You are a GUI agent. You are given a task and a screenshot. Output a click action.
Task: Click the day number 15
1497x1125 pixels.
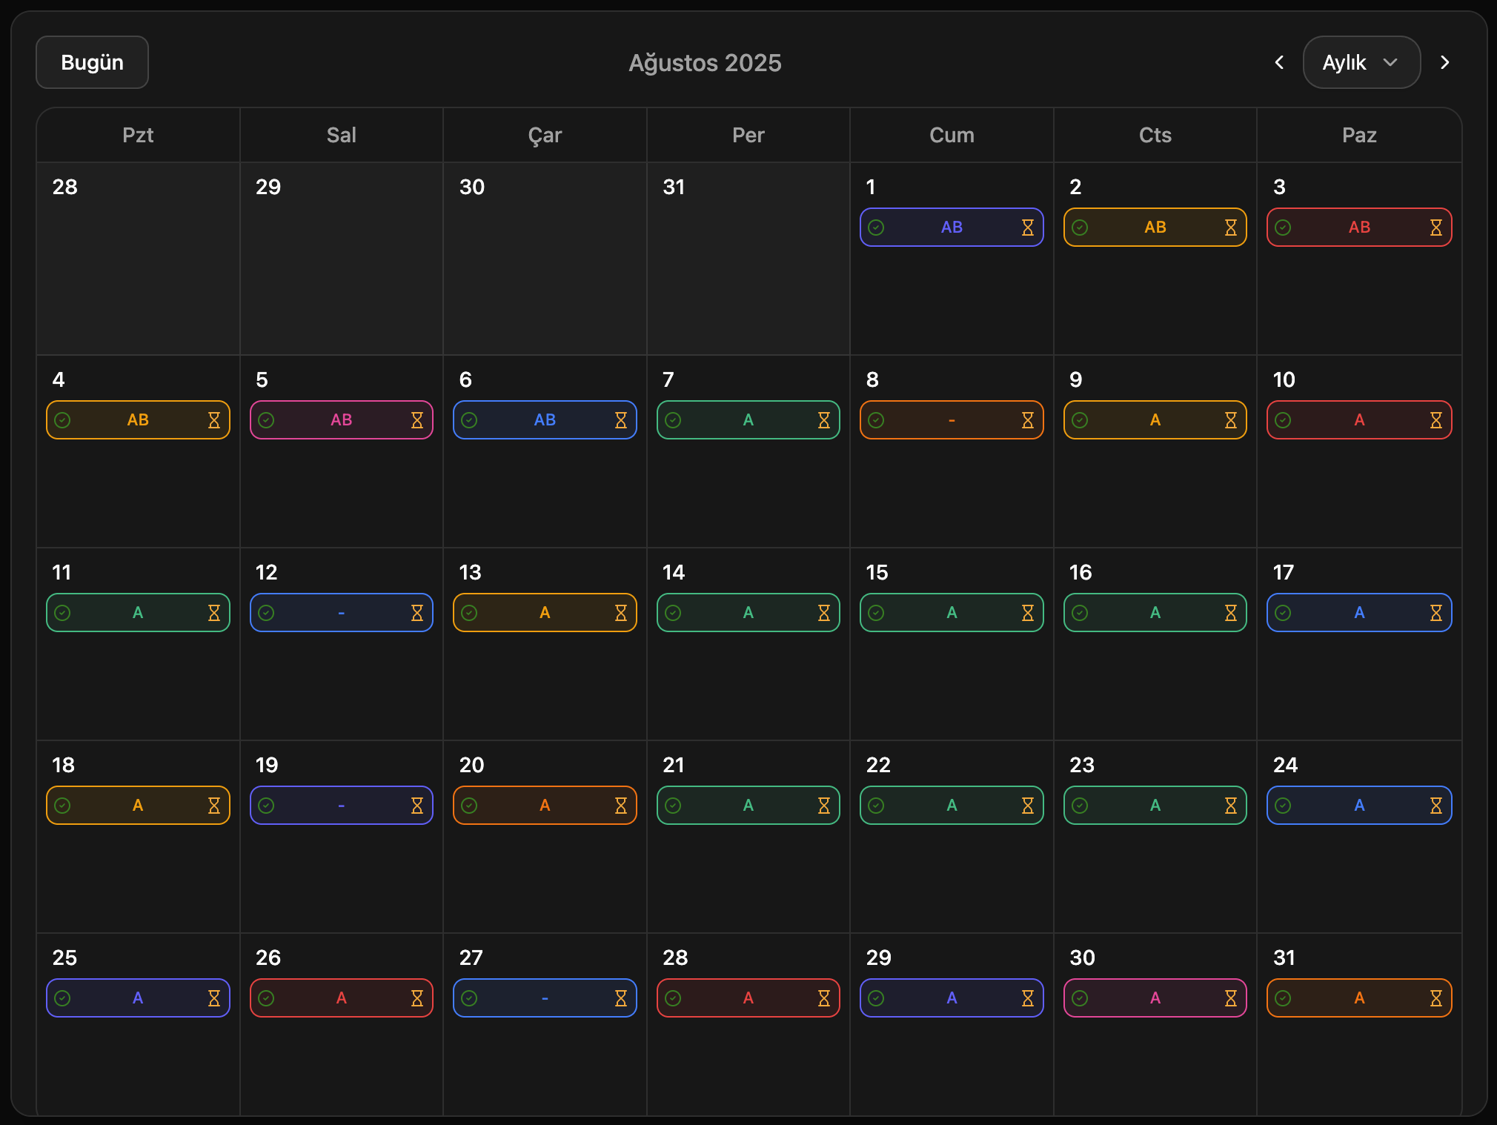point(877,572)
